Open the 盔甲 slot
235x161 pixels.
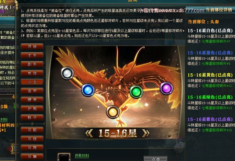coord(32,91)
